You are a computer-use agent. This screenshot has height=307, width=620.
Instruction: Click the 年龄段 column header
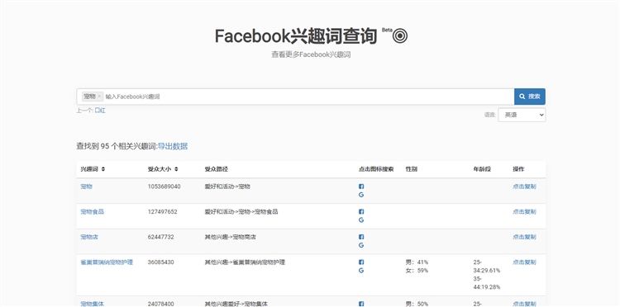pos(482,169)
